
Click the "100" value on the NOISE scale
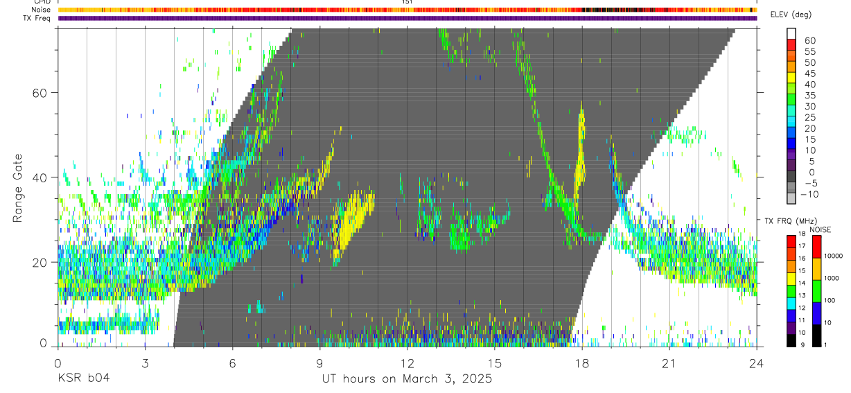830,300
